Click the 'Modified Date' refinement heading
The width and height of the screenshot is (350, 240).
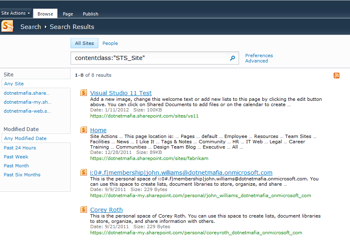click(21, 129)
